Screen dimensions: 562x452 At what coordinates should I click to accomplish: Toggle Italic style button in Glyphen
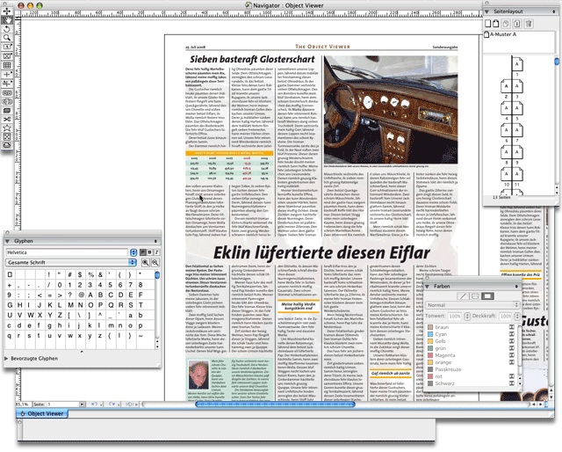coord(156,252)
